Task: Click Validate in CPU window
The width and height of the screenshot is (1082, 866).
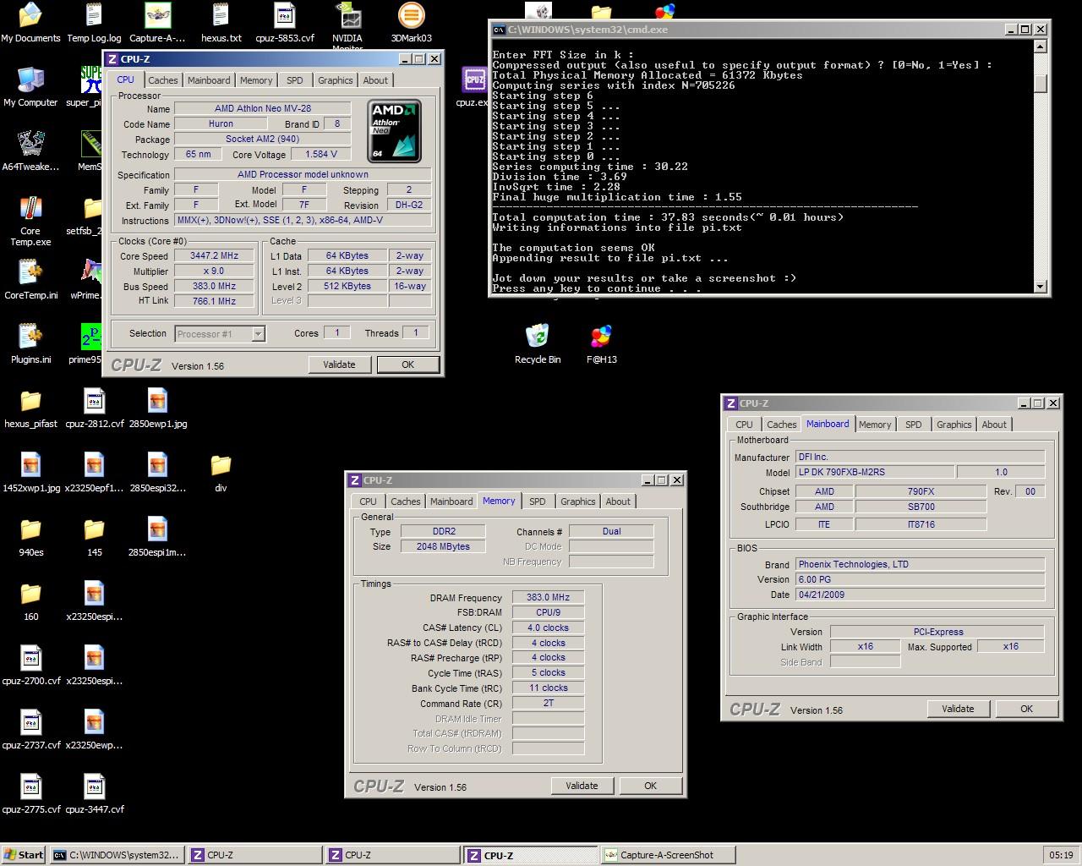Action: (x=339, y=364)
